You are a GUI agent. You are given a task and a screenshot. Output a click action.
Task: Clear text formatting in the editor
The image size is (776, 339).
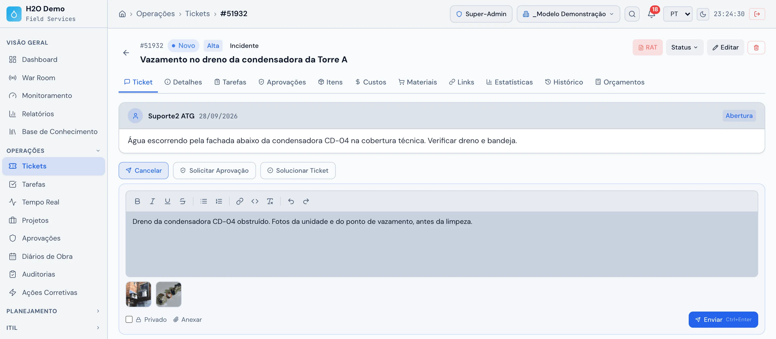click(270, 201)
